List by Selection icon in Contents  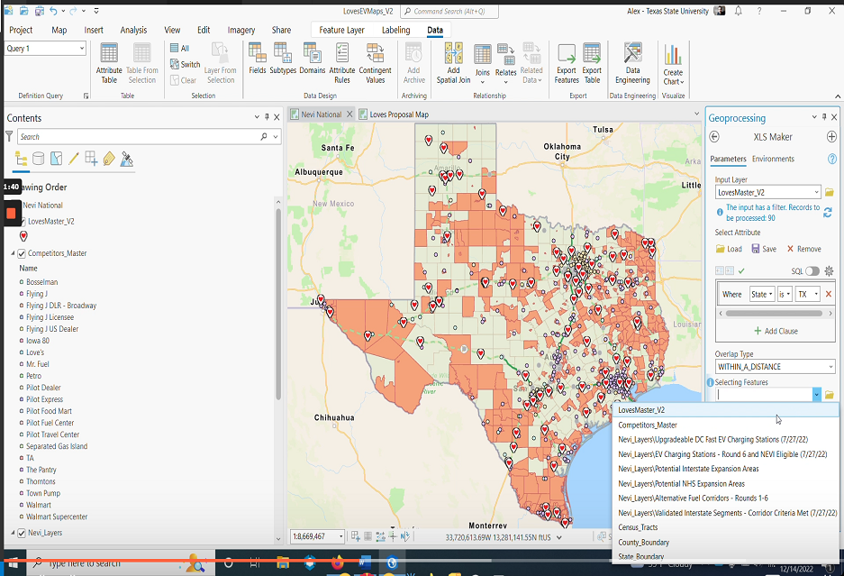56,159
